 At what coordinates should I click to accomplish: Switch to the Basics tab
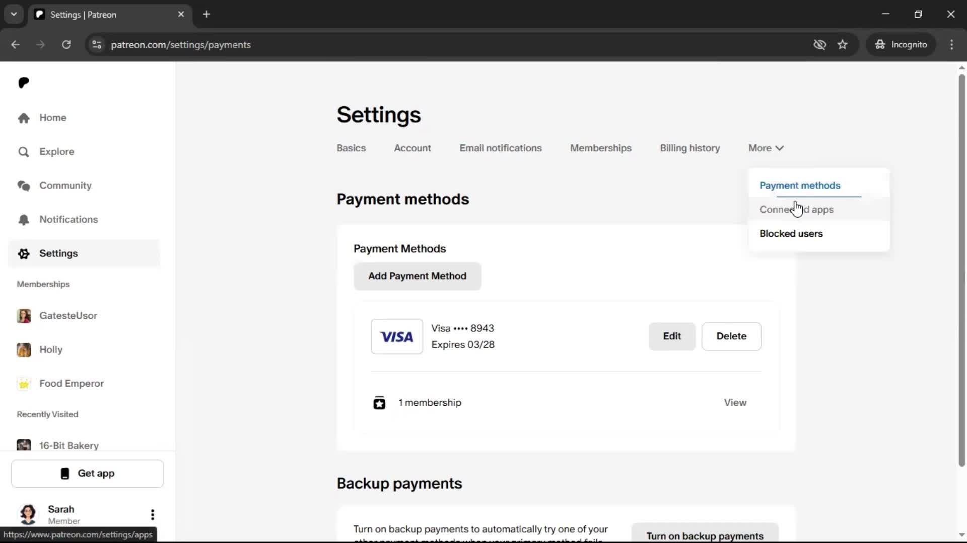(x=351, y=148)
